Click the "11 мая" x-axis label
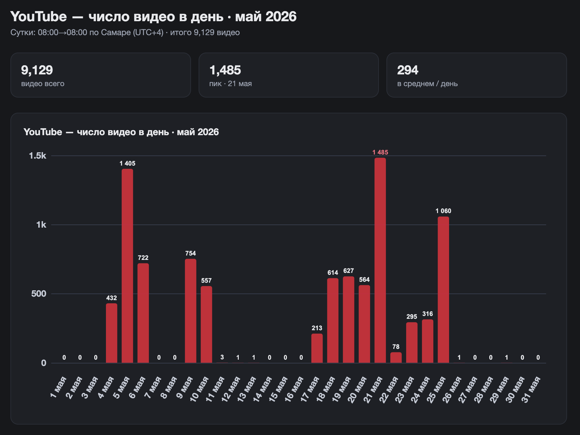The height and width of the screenshot is (435, 580). click(x=215, y=389)
